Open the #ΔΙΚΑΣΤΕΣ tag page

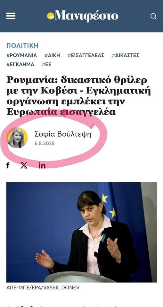pyautogui.click(x=126, y=55)
